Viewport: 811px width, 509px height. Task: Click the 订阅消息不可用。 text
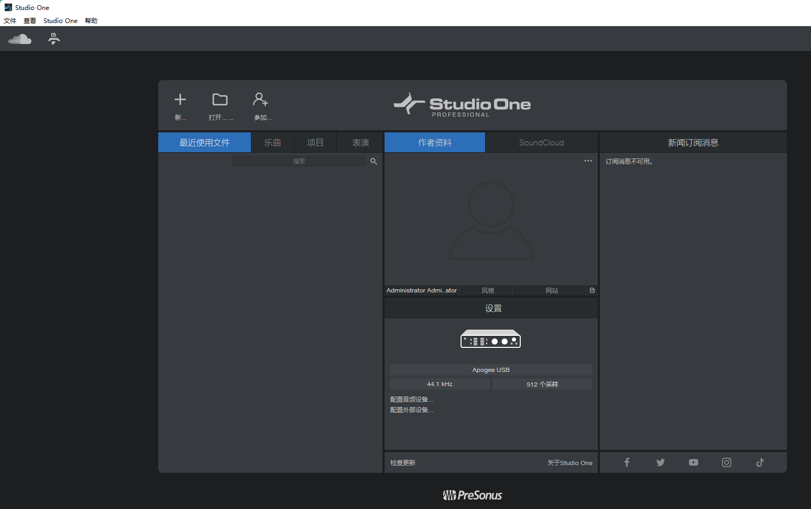(629, 162)
